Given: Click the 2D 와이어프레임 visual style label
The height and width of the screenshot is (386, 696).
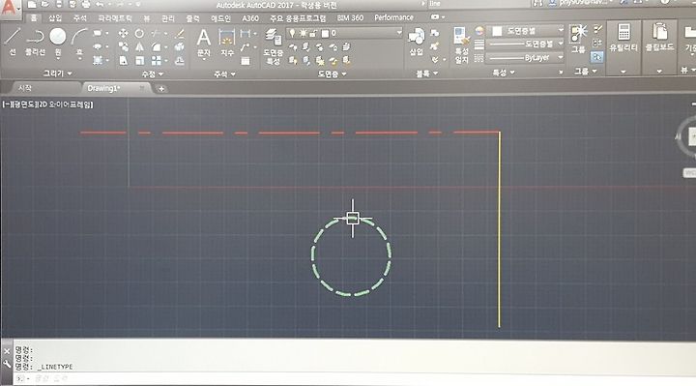Looking at the screenshot, I should [66, 104].
